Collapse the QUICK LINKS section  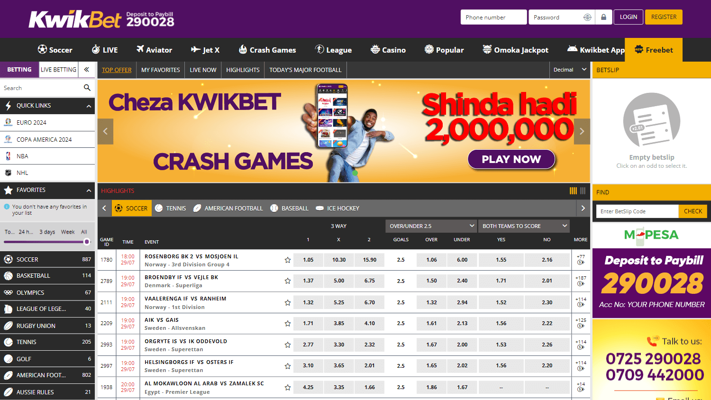89,106
